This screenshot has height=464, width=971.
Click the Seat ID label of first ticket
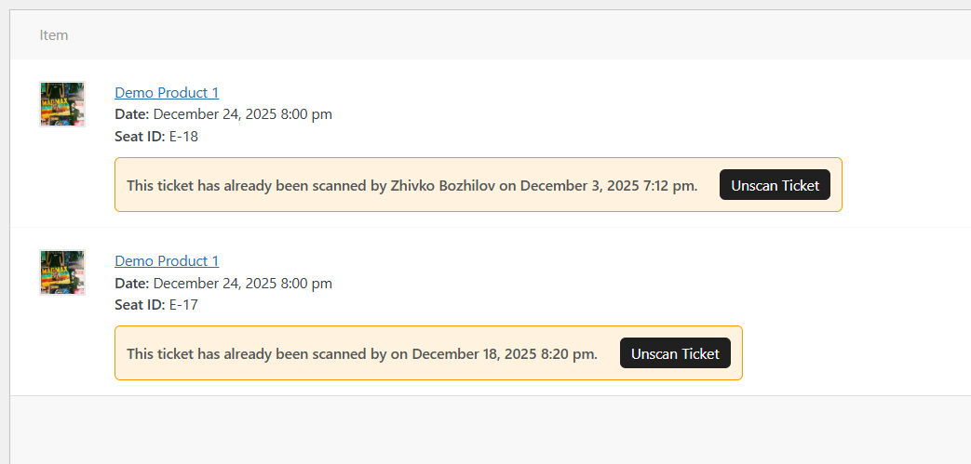point(140,137)
